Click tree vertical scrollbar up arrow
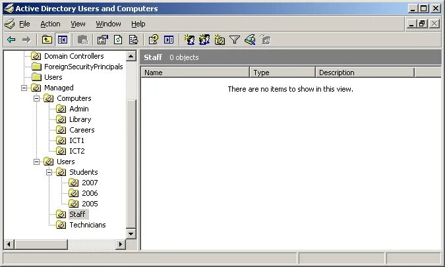 [131, 56]
